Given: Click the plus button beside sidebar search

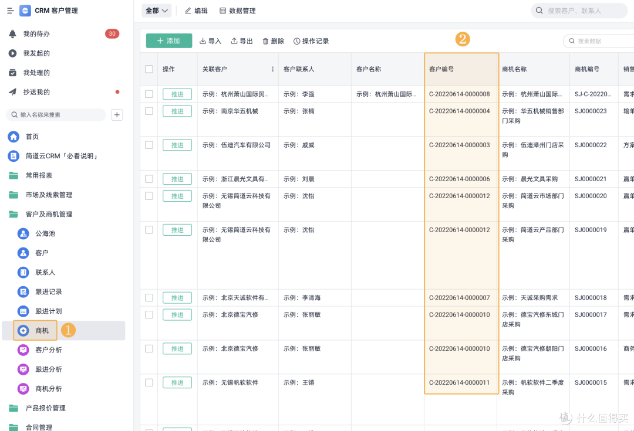Looking at the screenshot, I should tap(117, 115).
